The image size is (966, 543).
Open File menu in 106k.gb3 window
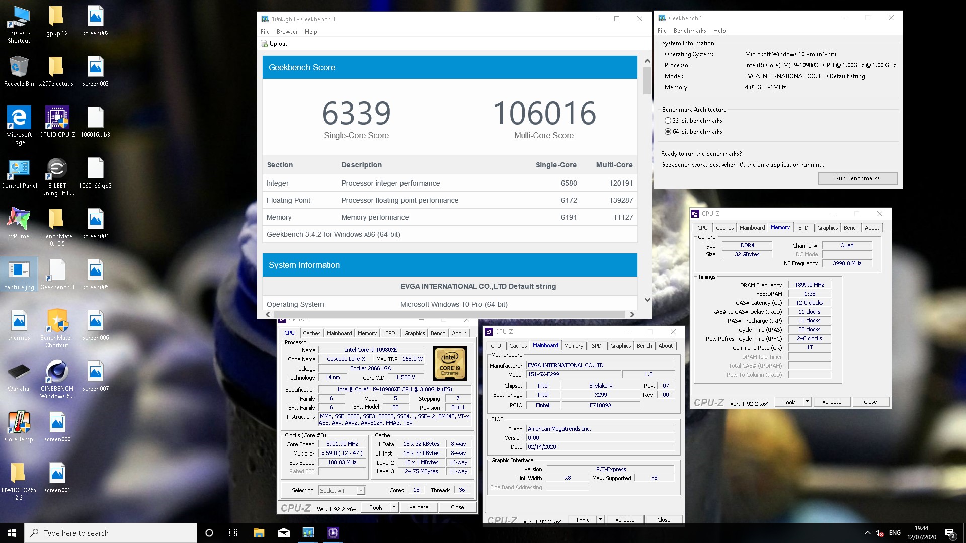pyautogui.click(x=265, y=32)
